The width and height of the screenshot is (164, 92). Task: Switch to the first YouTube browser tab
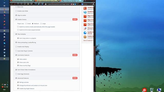point(22,1)
